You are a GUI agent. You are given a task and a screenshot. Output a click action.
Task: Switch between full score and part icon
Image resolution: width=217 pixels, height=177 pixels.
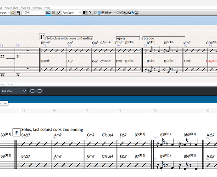(85, 12)
